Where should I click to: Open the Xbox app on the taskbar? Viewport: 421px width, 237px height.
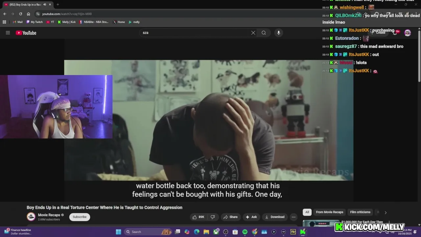point(216,232)
